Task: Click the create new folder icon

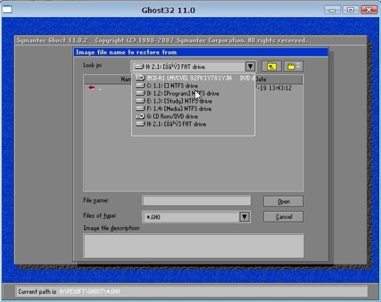Action: pos(293,66)
